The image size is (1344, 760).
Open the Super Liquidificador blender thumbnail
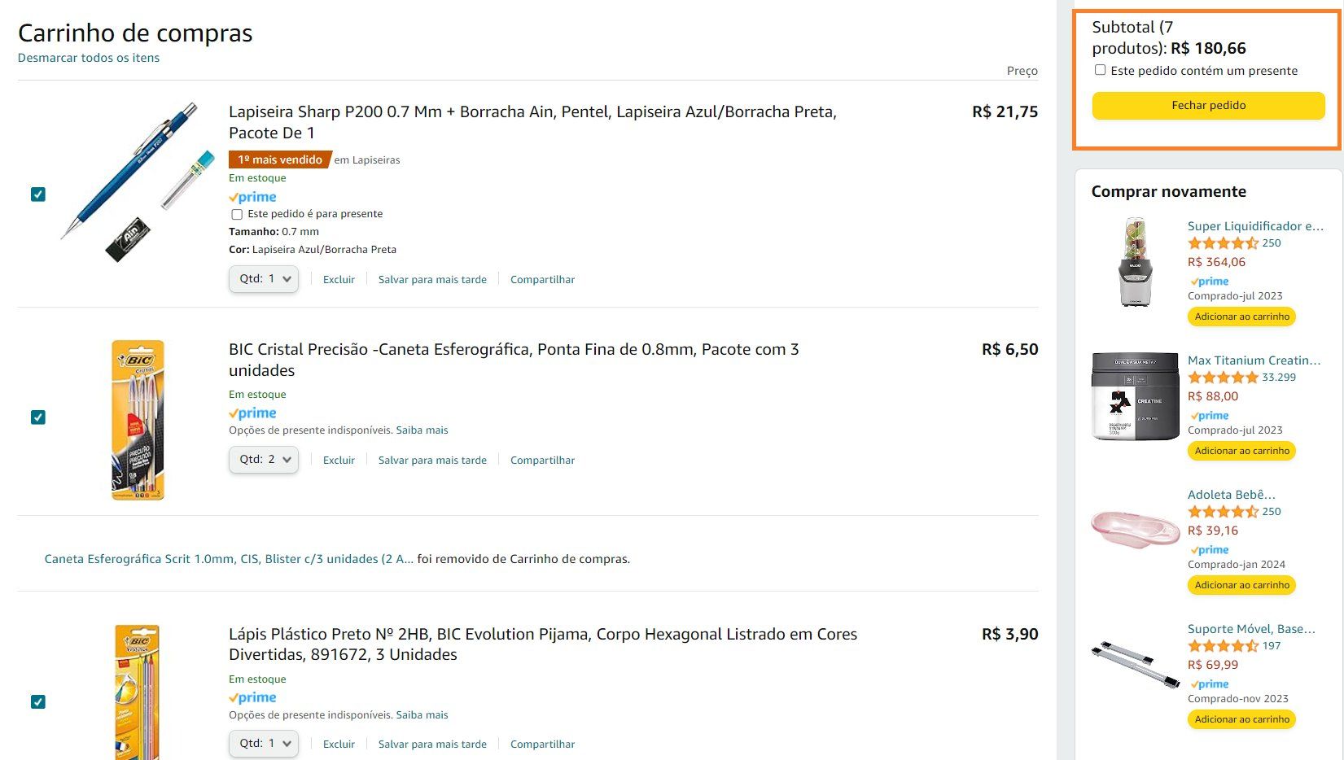coord(1135,262)
